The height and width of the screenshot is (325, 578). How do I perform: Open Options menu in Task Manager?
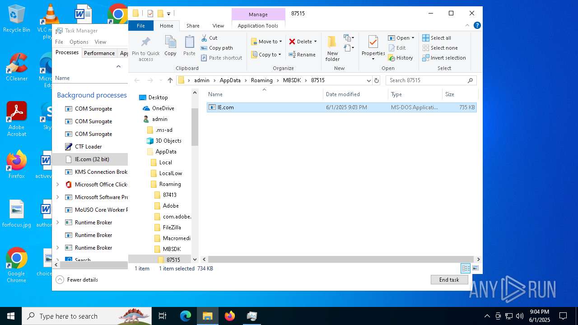tap(79, 42)
